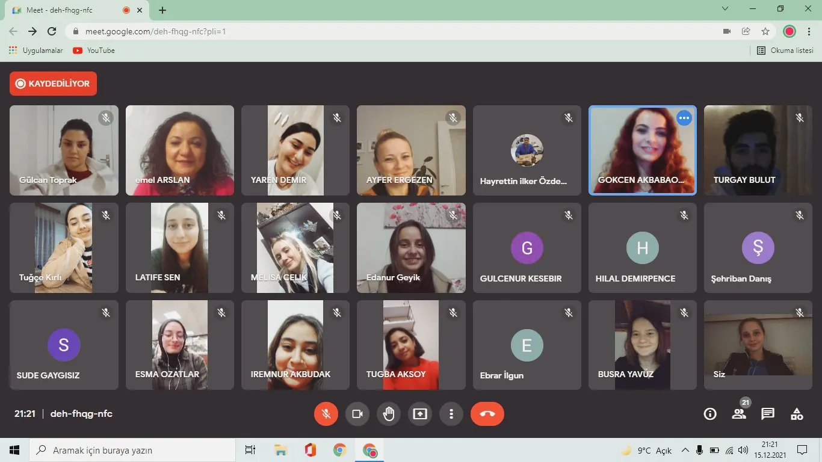The image size is (822, 462).
Task: Raise hand in the meeting
Action: pyautogui.click(x=389, y=414)
